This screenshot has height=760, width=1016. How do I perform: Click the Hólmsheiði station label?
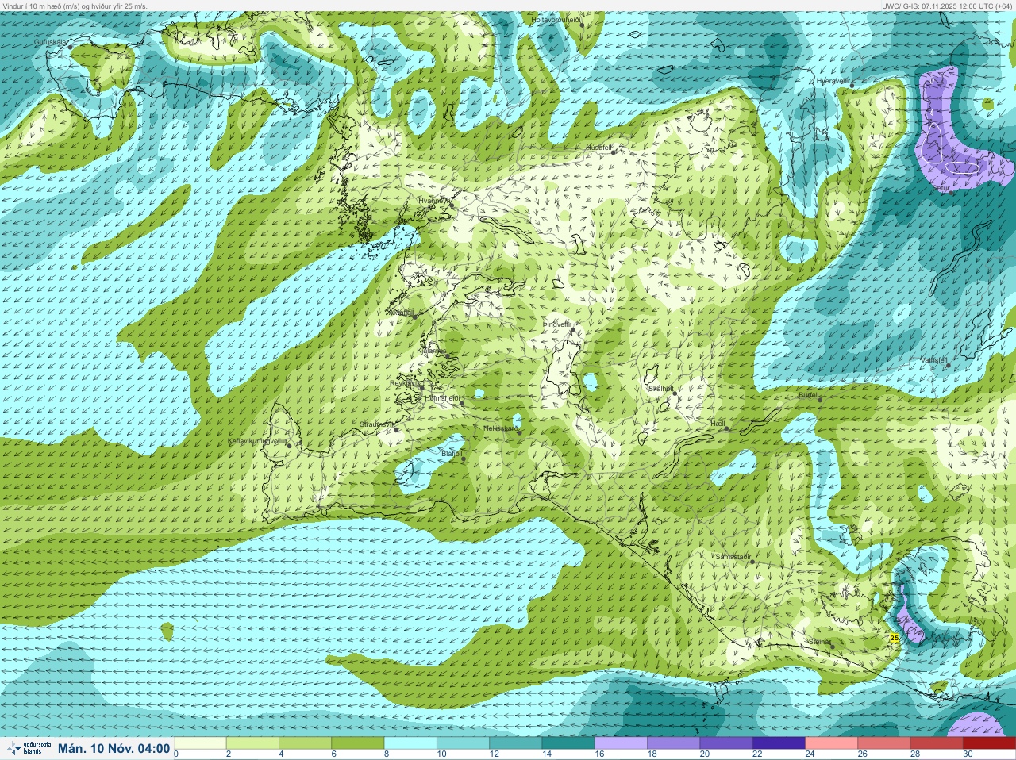click(443, 398)
